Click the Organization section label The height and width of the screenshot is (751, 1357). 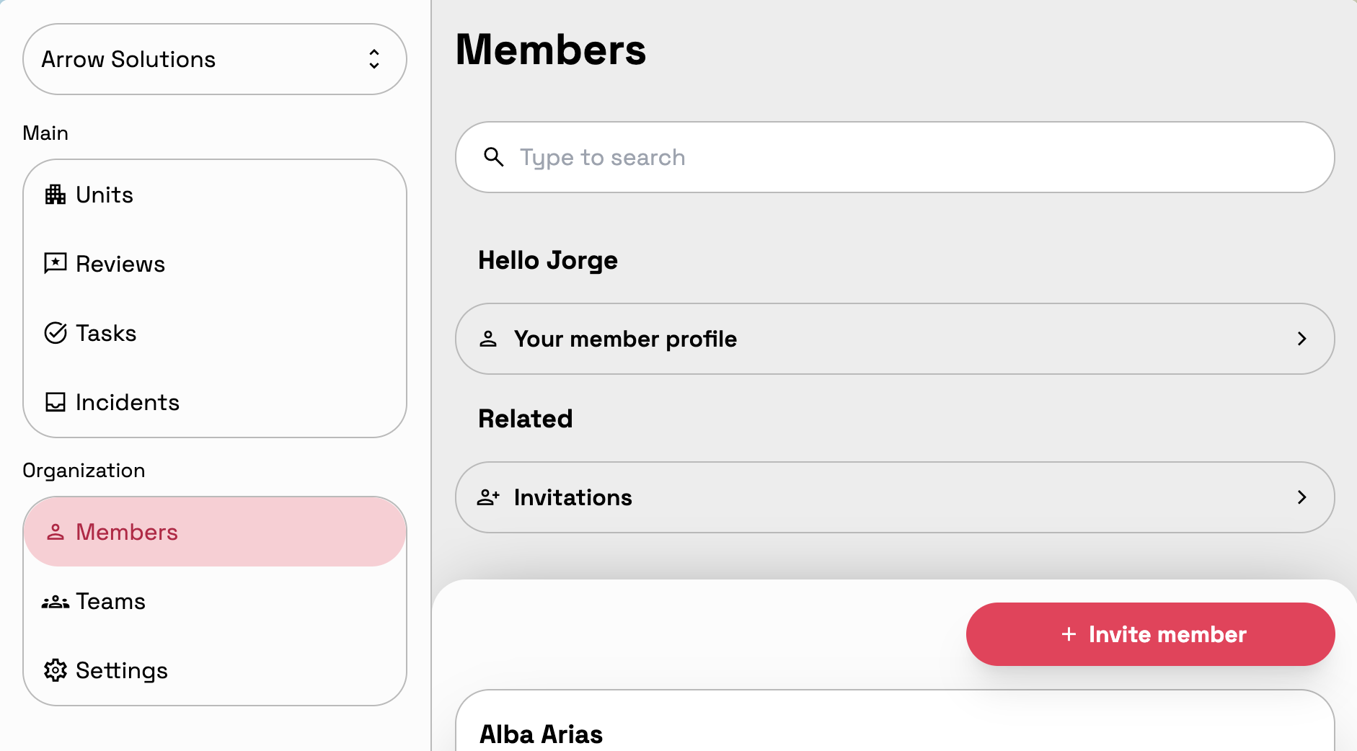tap(84, 471)
